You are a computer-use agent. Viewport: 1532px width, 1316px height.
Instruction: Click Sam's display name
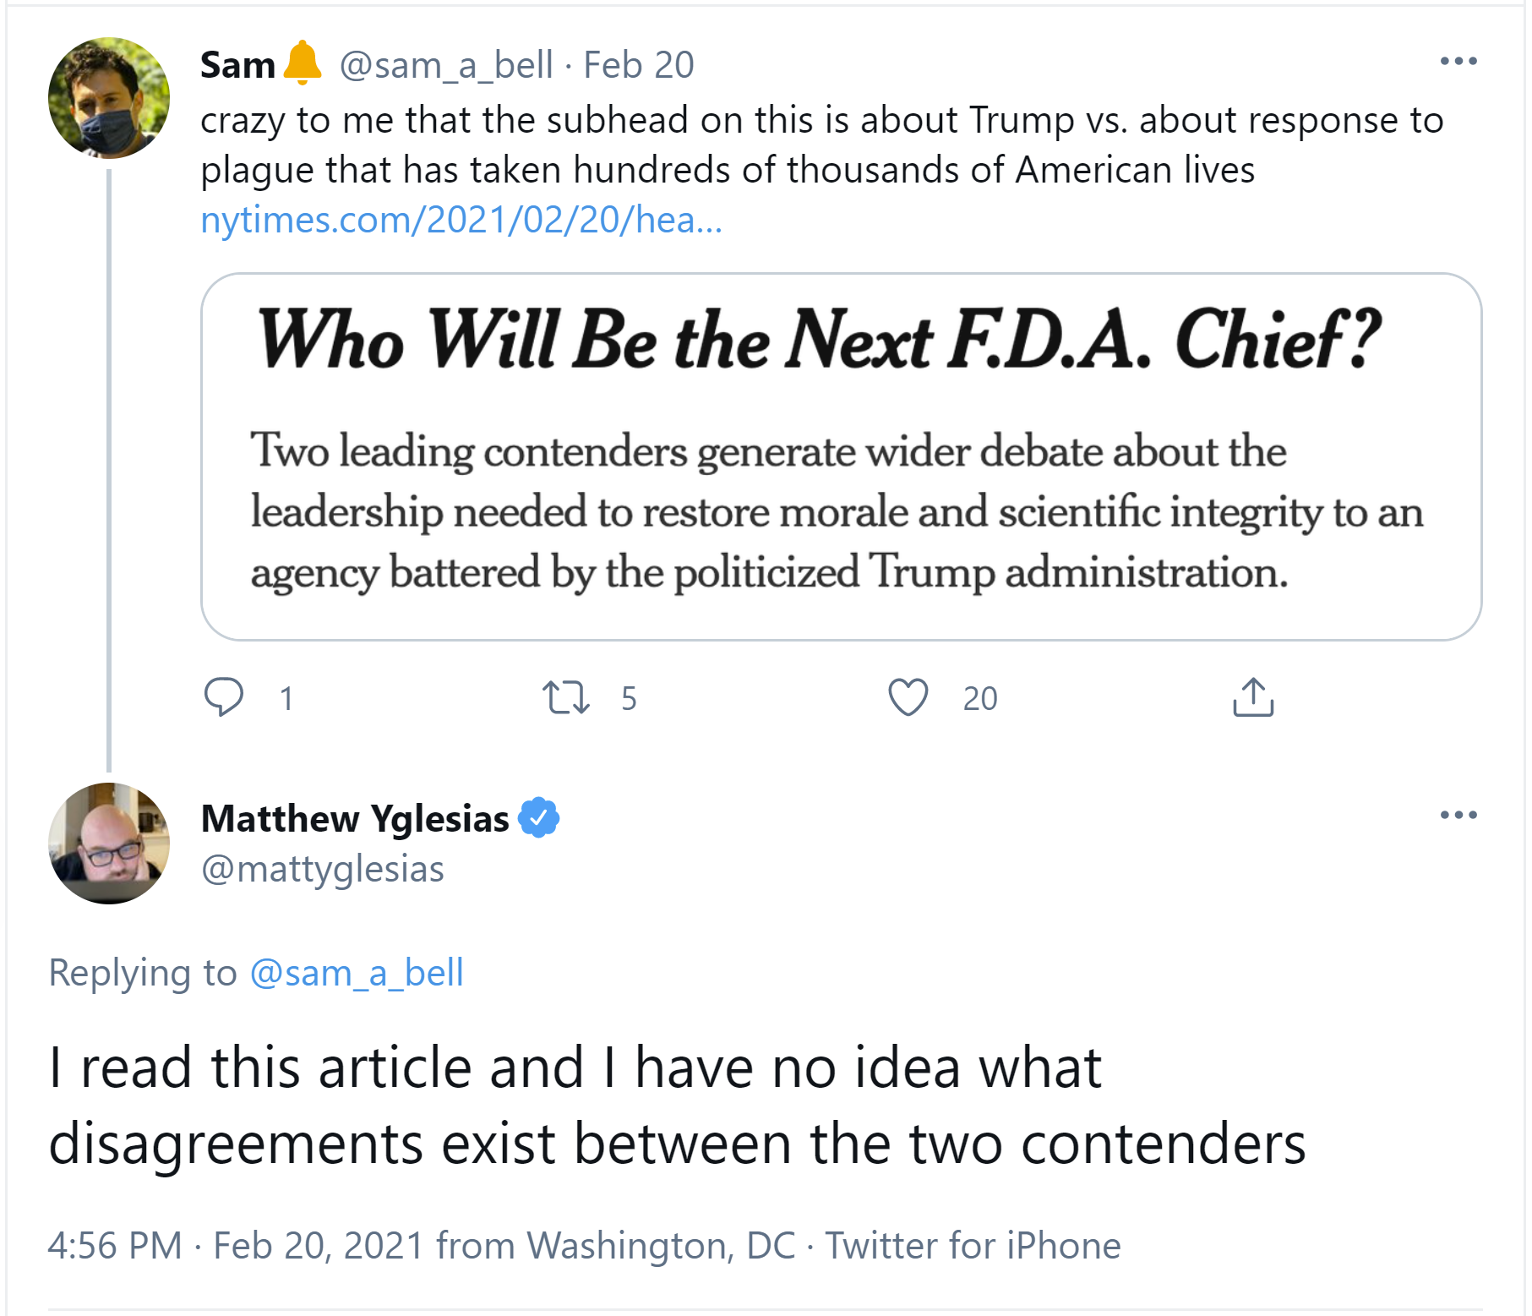pyautogui.click(x=238, y=64)
